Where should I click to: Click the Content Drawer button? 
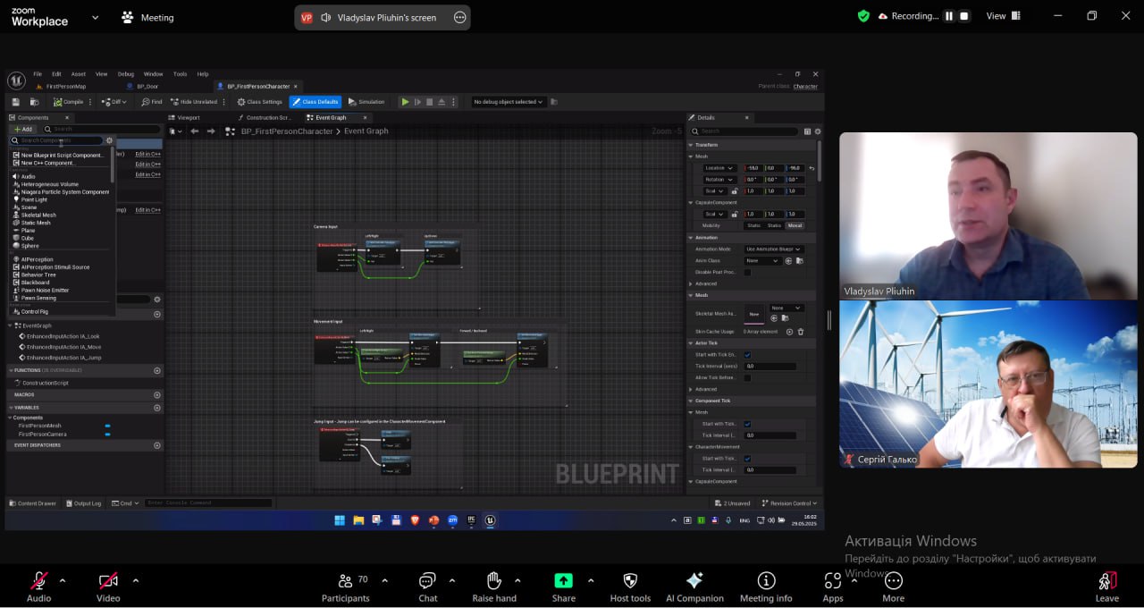pos(32,503)
